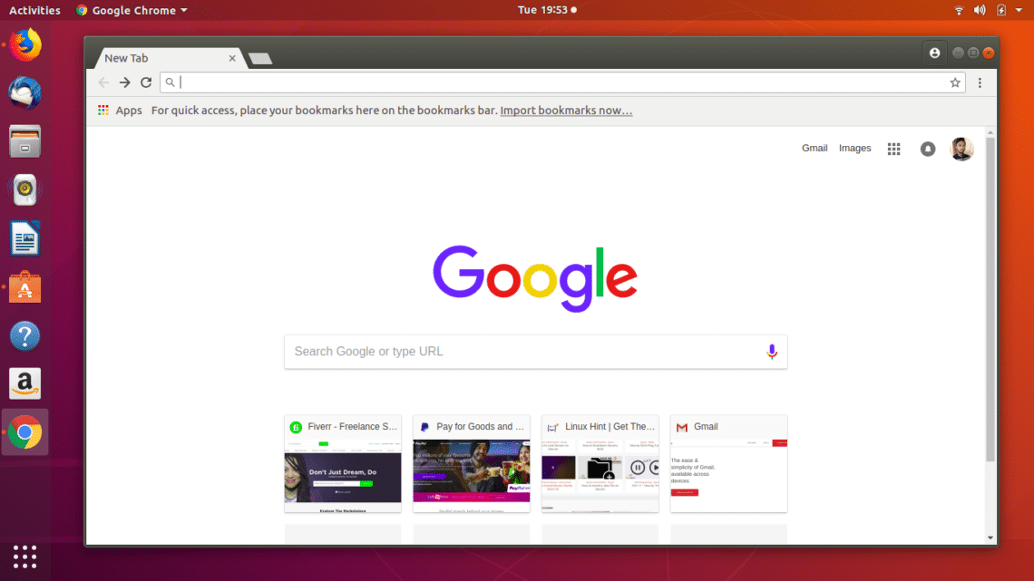The height and width of the screenshot is (581, 1034).
Task: Open the Fiverr most-visited thumbnail
Action: [x=343, y=464]
